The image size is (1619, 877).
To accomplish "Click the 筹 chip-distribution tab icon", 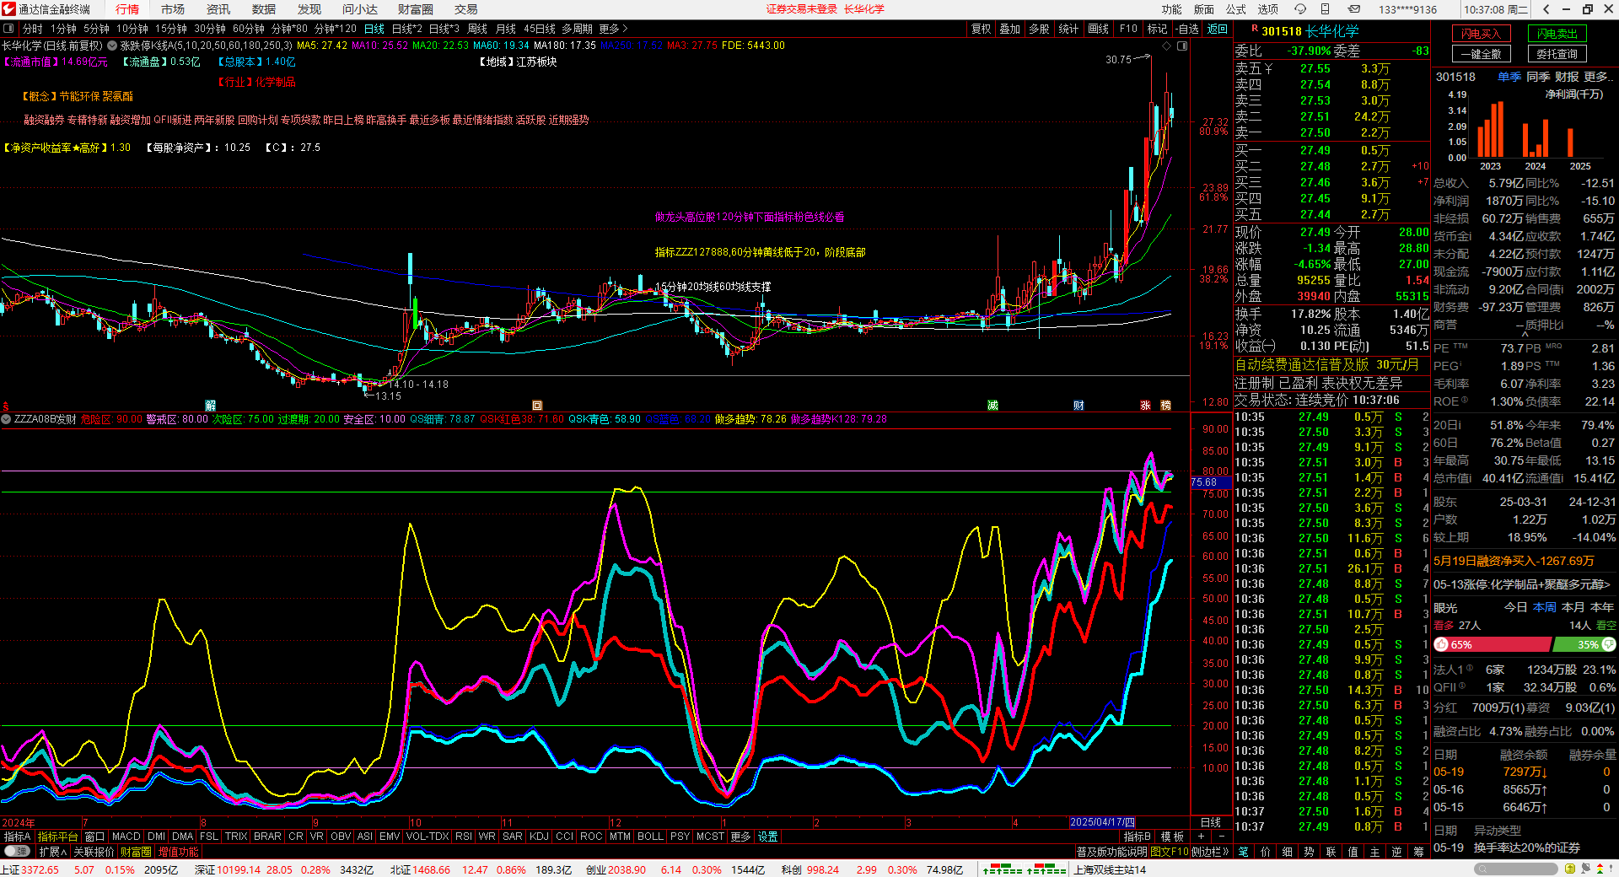I will tap(1418, 852).
